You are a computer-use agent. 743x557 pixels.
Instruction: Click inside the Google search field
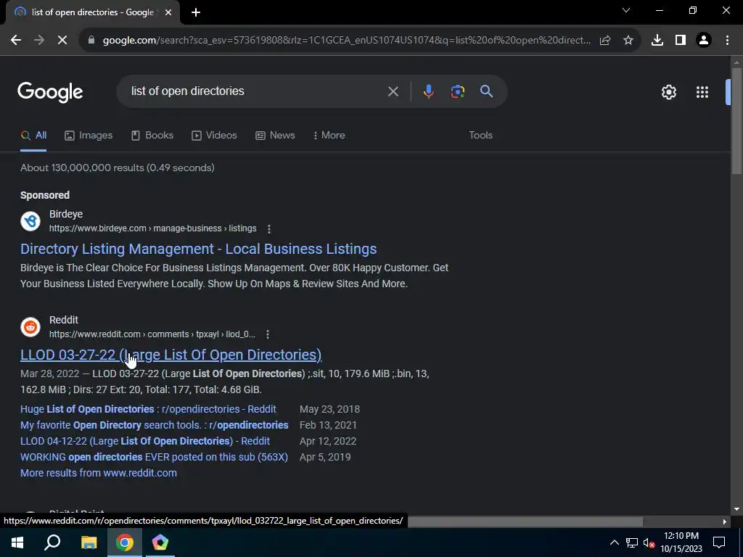click(256, 91)
